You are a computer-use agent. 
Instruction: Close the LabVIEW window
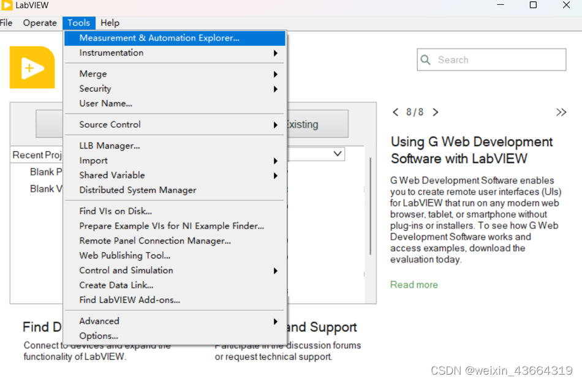pos(566,5)
